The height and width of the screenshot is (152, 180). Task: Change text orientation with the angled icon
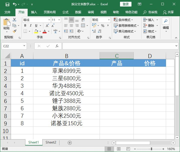point(79,31)
